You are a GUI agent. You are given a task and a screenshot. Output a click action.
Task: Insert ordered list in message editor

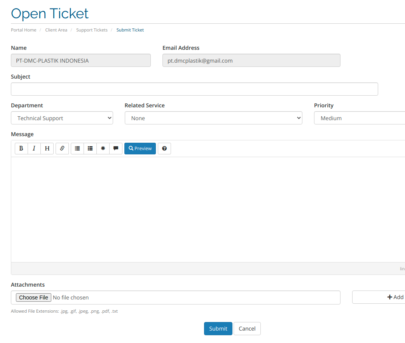point(90,149)
